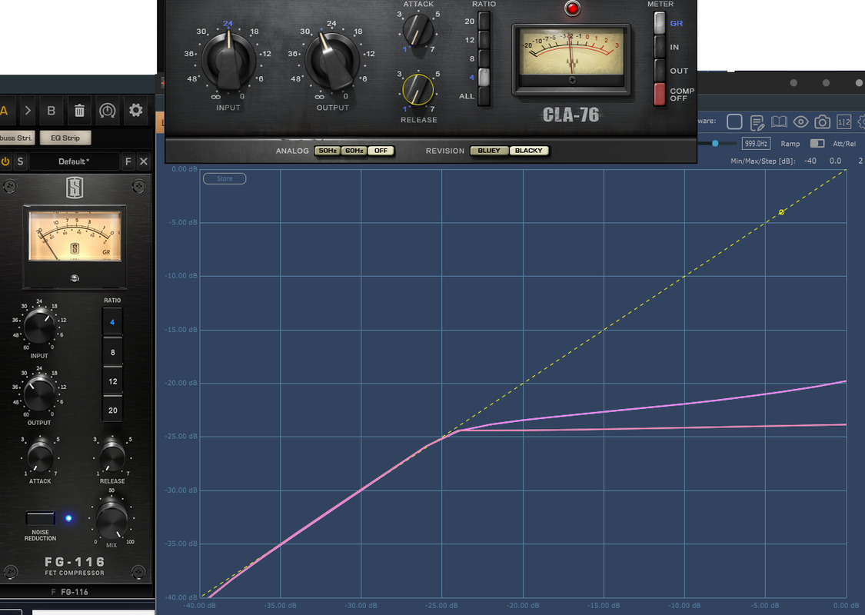
Task: Click the CLA-76 Input knob
Action: coord(228,60)
